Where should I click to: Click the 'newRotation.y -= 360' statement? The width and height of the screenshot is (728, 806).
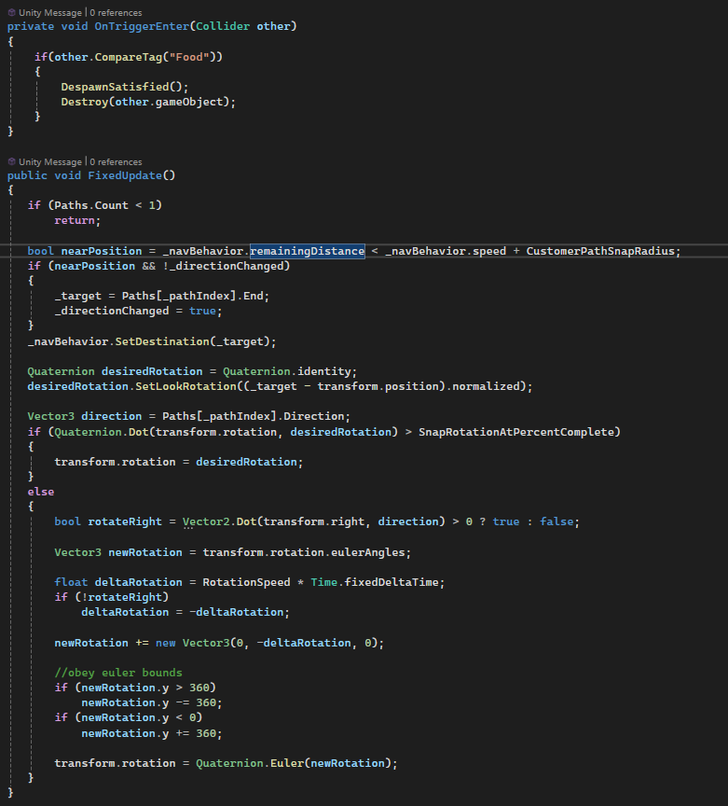click(152, 702)
